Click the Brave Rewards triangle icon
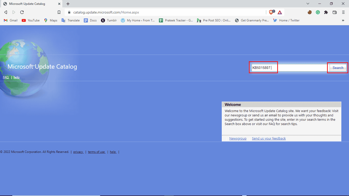The height and width of the screenshot is (196, 349). pos(280,12)
